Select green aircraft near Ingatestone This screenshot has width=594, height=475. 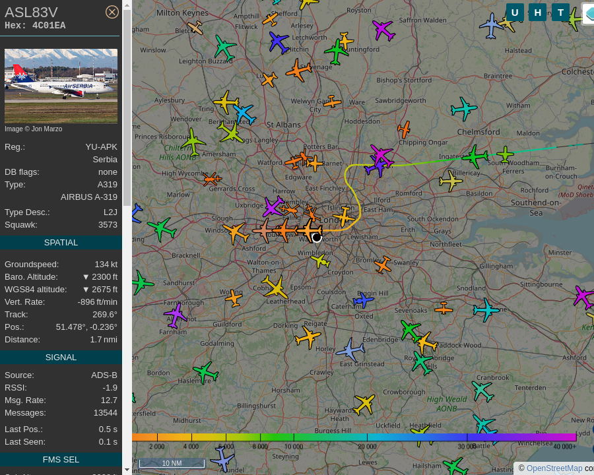[475, 156]
